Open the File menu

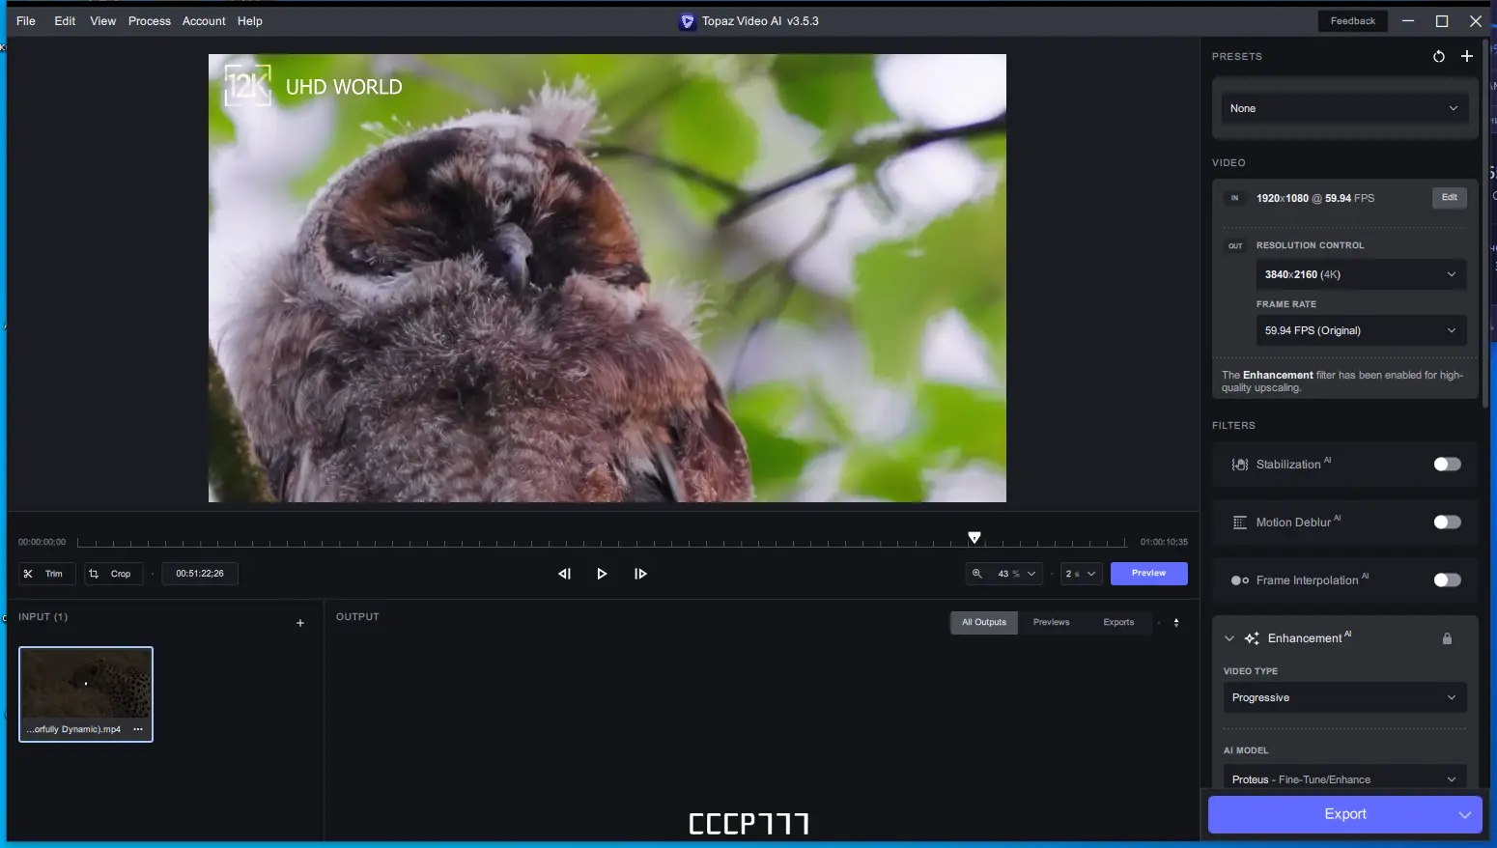pyautogui.click(x=26, y=21)
